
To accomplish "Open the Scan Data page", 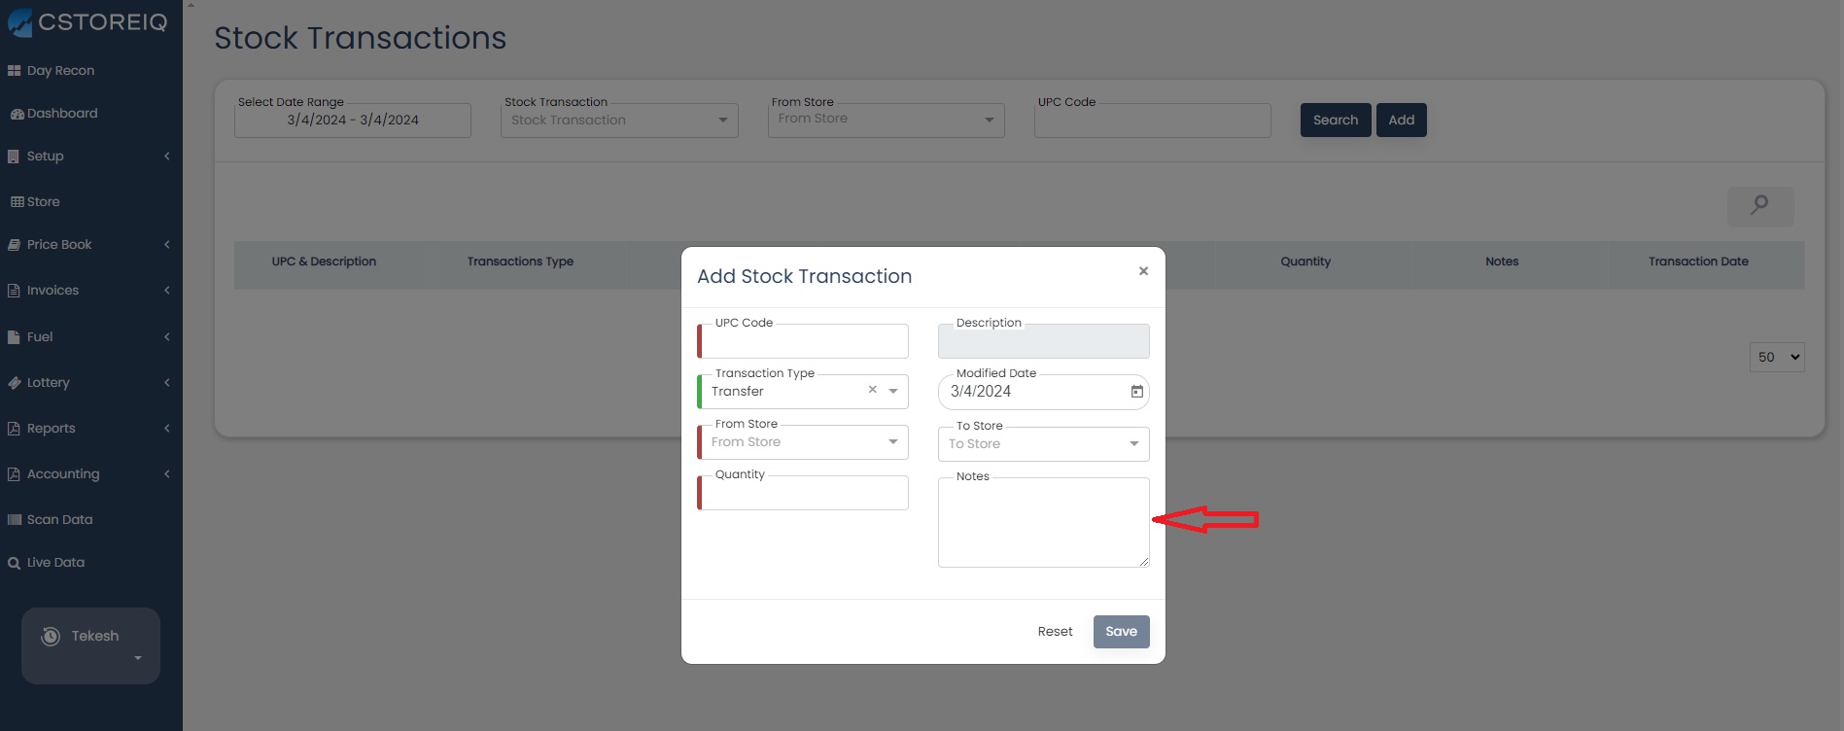I will [59, 520].
